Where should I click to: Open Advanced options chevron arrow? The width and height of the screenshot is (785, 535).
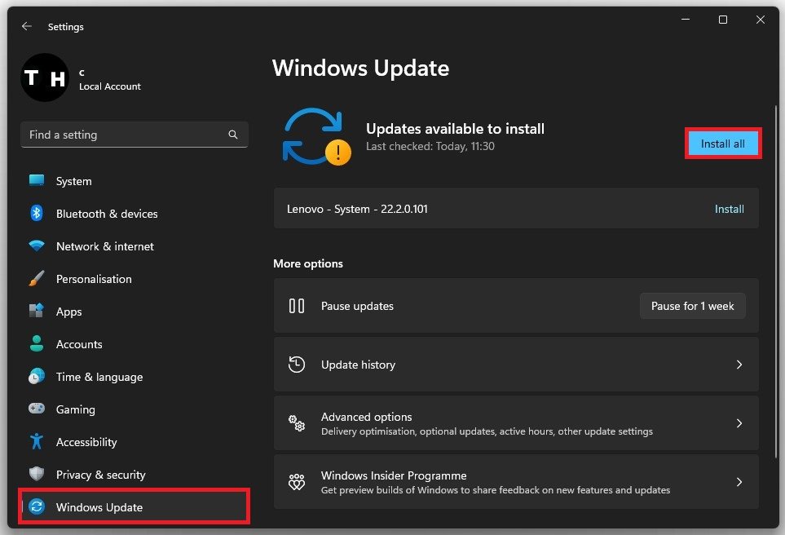point(739,423)
